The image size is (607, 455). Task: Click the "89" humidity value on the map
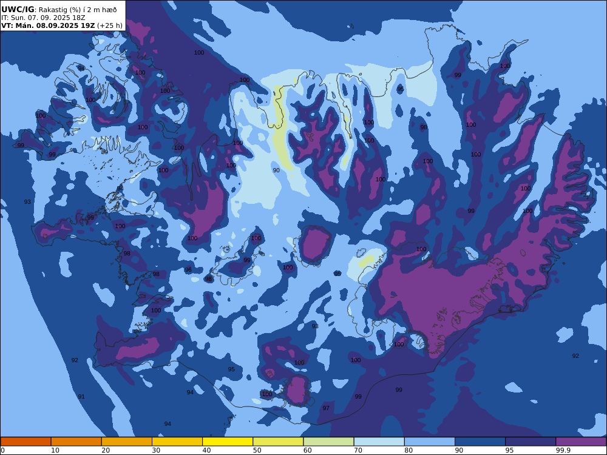tap(104, 152)
